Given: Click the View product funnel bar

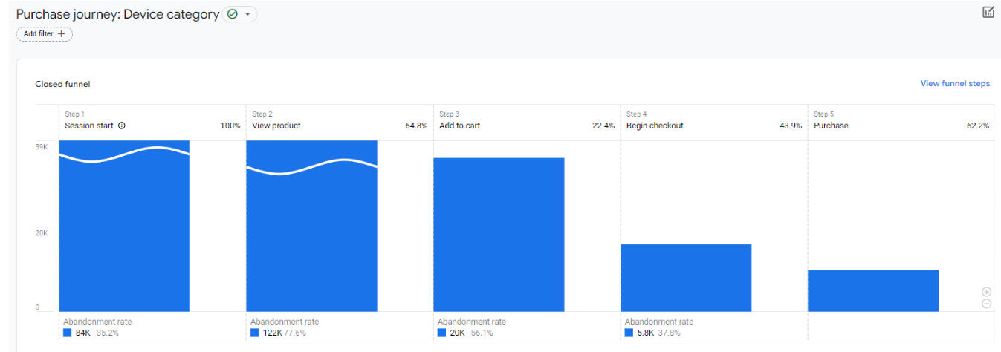Looking at the screenshot, I should tap(312, 226).
